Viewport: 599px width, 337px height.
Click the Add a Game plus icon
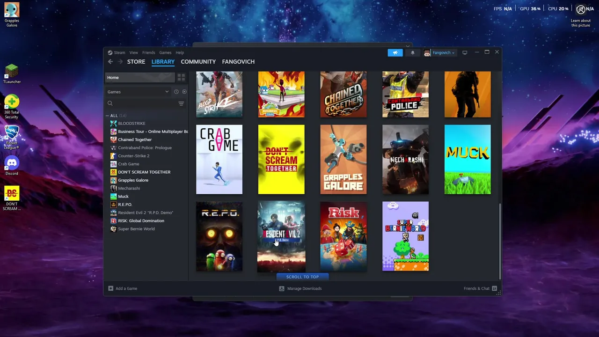click(110, 288)
